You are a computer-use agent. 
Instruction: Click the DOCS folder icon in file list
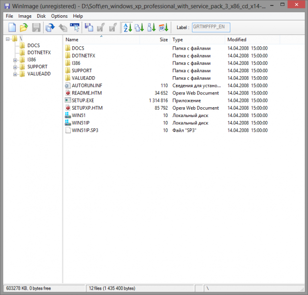click(x=67, y=48)
